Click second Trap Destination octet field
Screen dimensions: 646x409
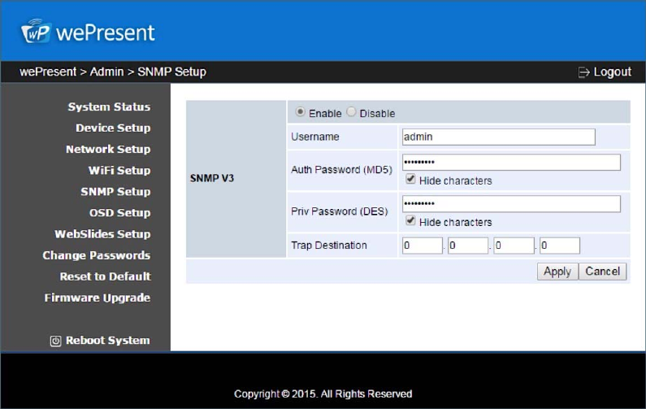pyautogui.click(x=468, y=246)
